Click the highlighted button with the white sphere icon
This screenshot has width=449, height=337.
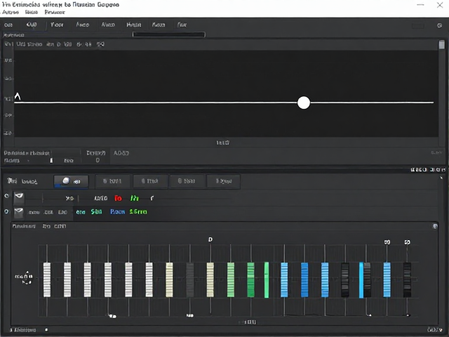[x=71, y=181]
